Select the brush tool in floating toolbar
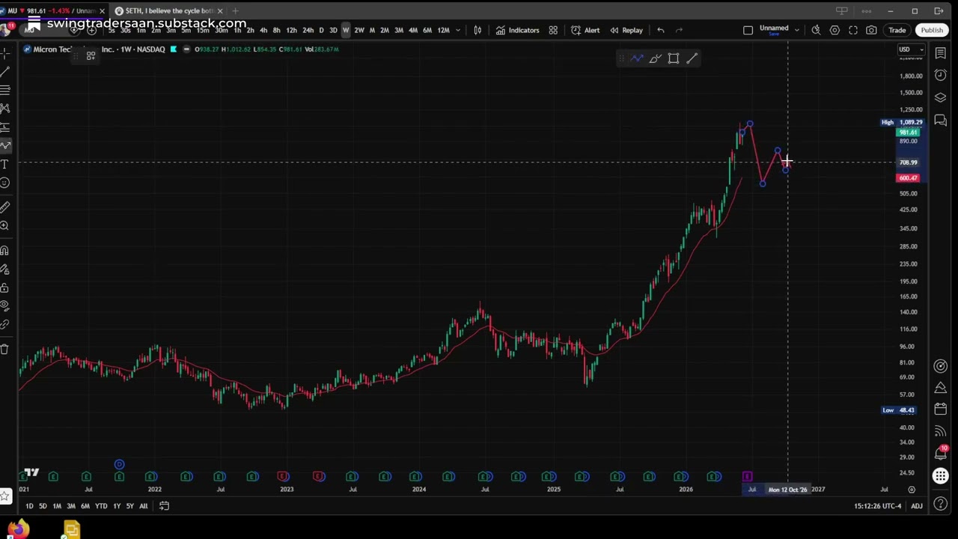This screenshot has width=958, height=539. (655, 58)
